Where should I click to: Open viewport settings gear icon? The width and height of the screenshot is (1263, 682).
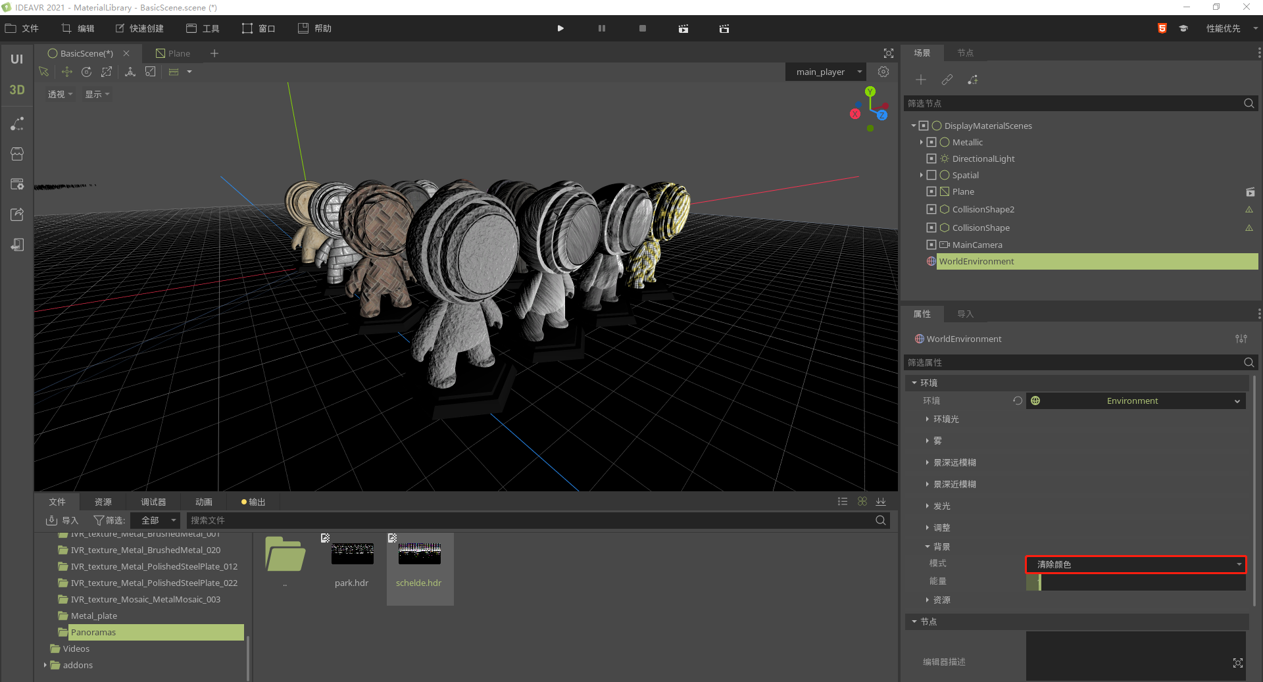click(x=883, y=72)
